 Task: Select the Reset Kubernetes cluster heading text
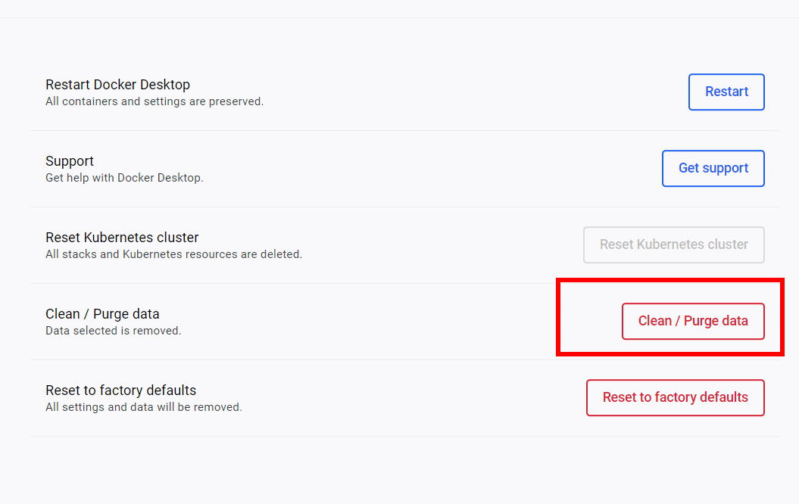pyautogui.click(x=122, y=238)
